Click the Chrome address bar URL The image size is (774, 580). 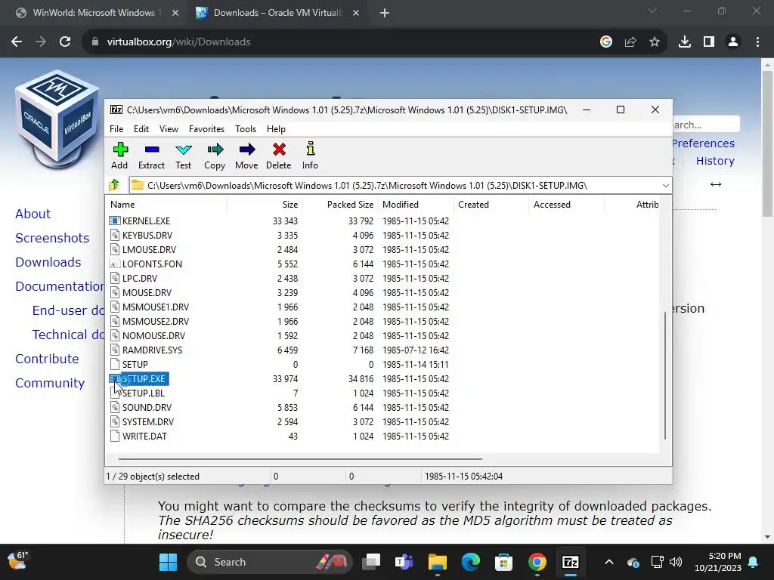click(x=178, y=42)
